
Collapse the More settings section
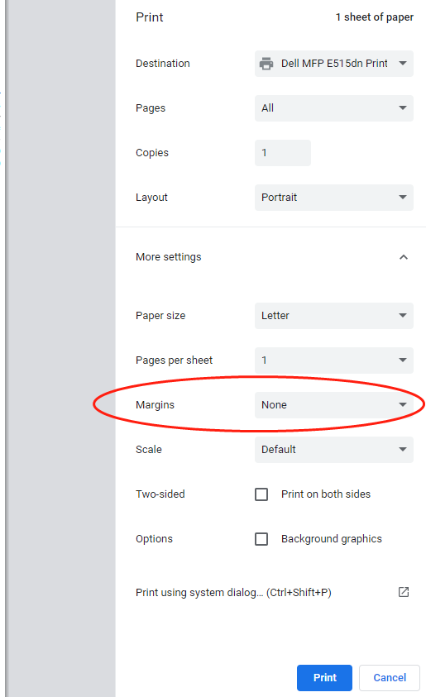[404, 257]
